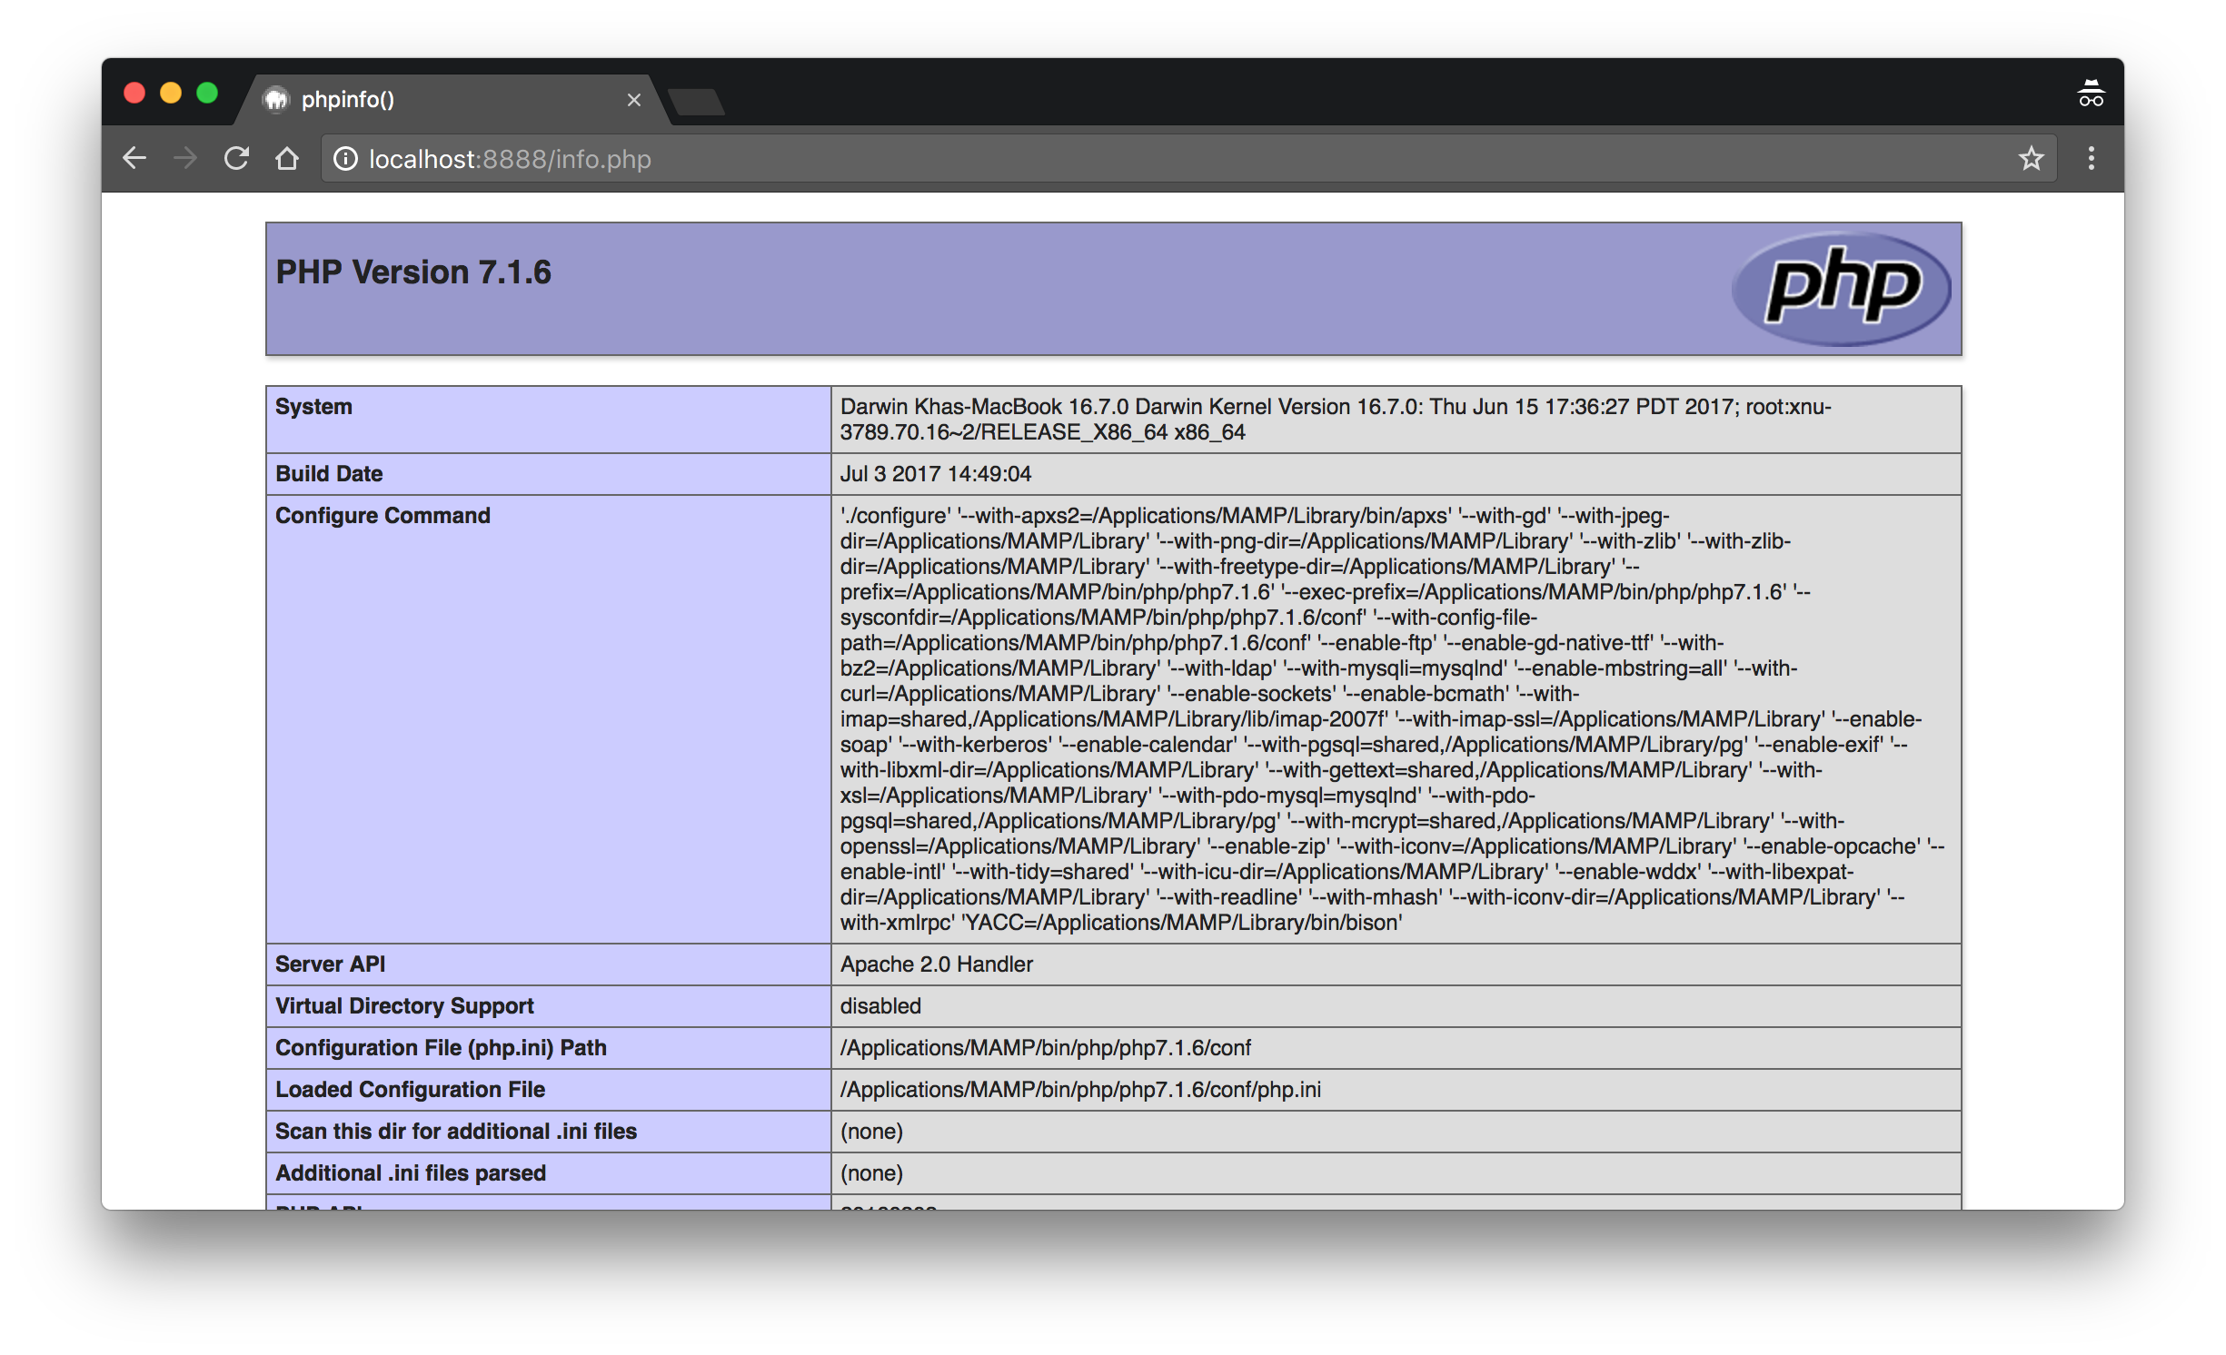The image size is (2226, 1355).
Task: Click the /Applications/MAMP/bin/php/php7.1.6/conf path value
Action: point(1046,1048)
